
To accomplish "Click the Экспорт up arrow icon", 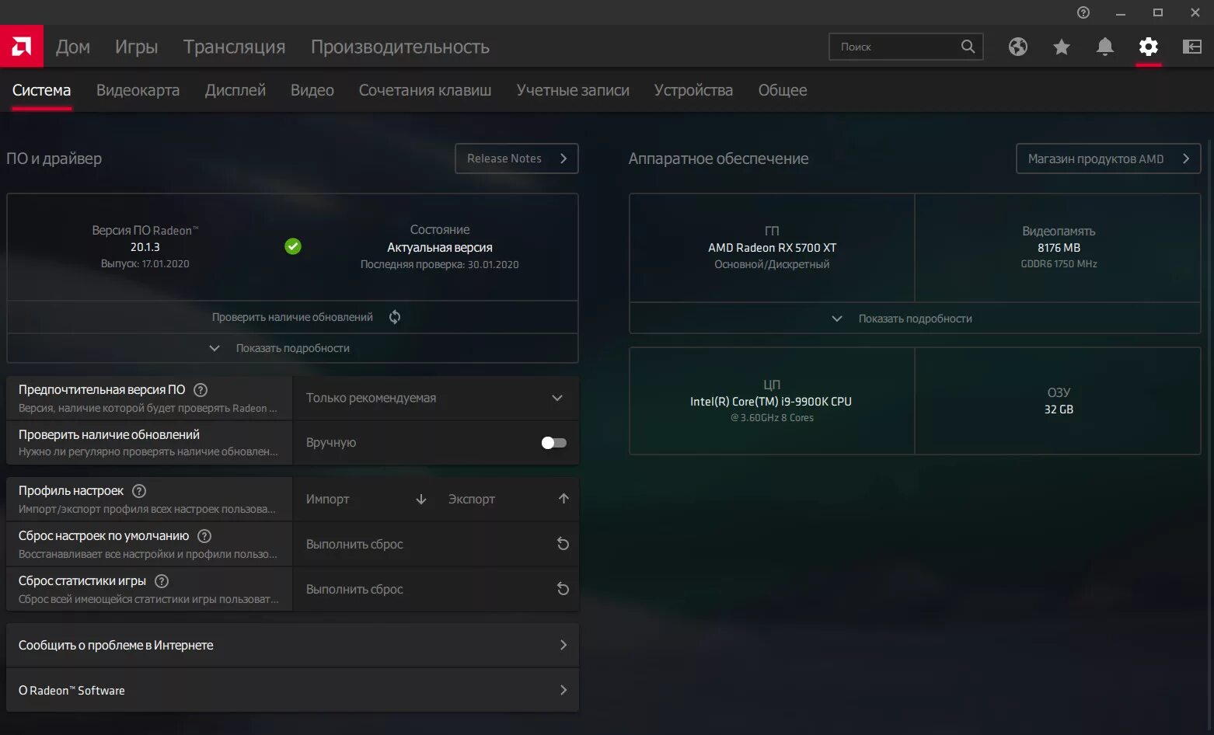I will tap(564, 499).
